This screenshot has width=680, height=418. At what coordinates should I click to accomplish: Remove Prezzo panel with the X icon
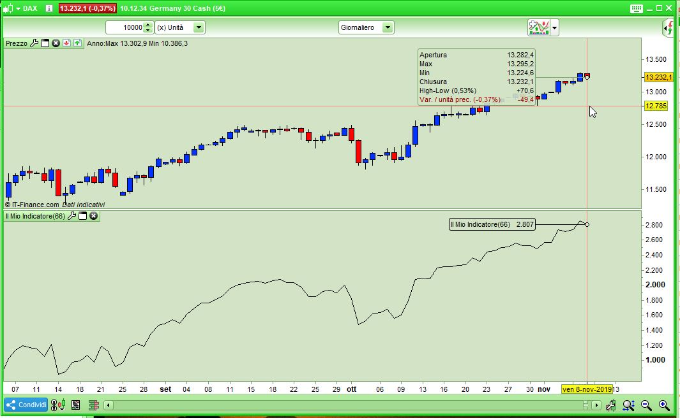click(x=56, y=43)
